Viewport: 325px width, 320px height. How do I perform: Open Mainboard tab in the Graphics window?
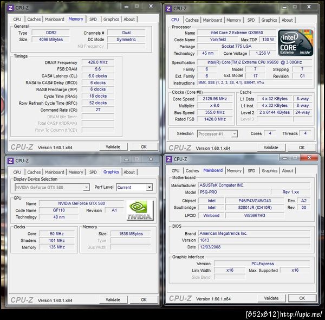[55, 172]
